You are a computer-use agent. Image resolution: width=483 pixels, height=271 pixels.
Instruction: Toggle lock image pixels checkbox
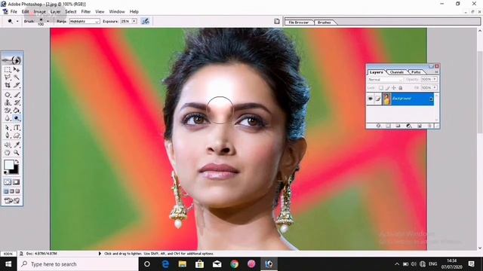point(387,88)
